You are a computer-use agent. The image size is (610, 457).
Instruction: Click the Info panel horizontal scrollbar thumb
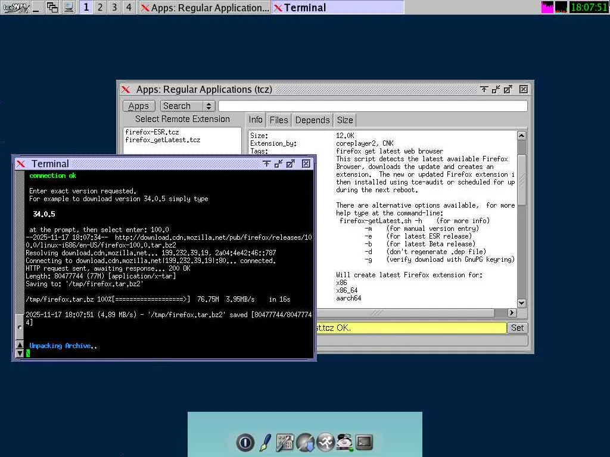(405, 313)
